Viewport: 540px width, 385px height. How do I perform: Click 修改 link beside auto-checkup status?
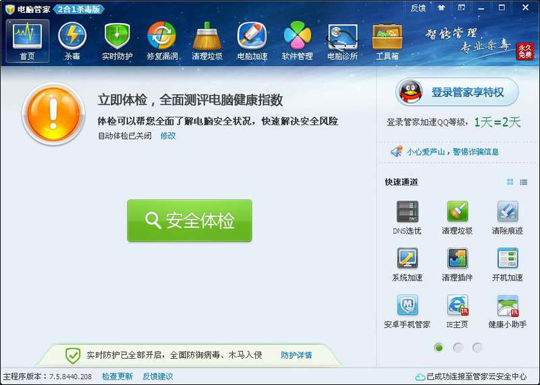(x=168, y=136)
